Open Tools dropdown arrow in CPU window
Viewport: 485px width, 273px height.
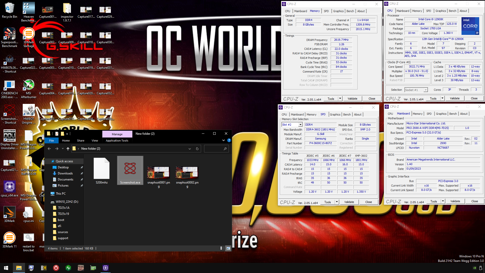(x=442, y=98)
